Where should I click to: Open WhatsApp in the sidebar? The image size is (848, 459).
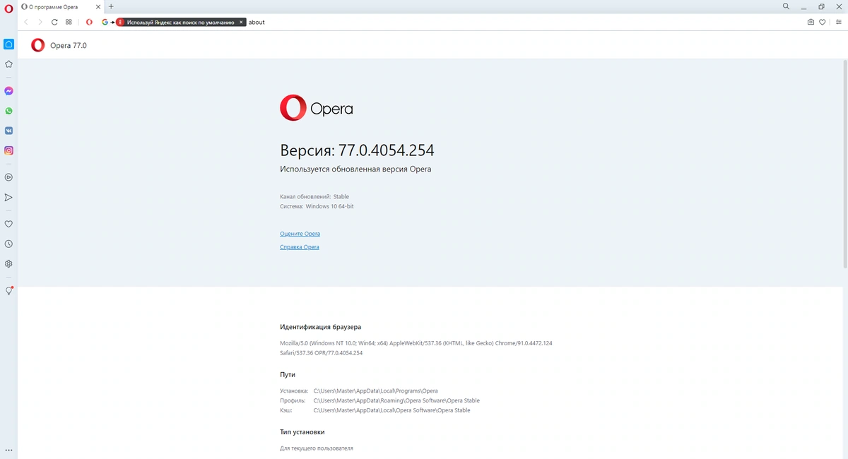pyautogui.click(x=8, y=111)
